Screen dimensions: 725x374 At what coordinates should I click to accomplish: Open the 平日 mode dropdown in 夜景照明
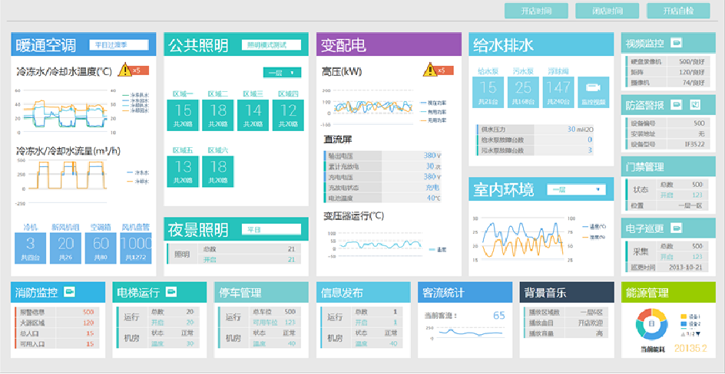(x=270, y=229)
